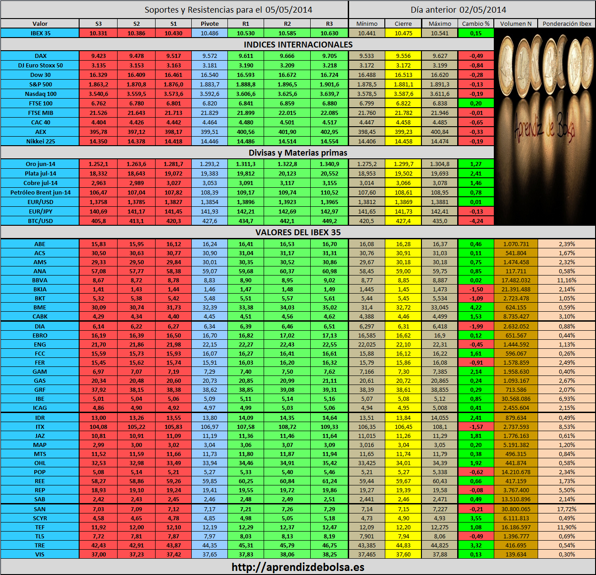Screen dimensions: 596x575
Task: Select the 'EUR/USD' row label
Action: (x=40, y=202)
